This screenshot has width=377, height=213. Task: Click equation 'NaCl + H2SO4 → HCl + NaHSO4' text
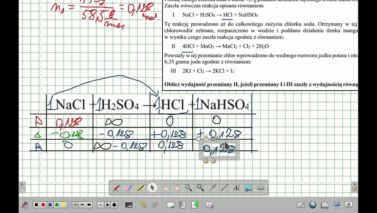[x=220, y=15]
